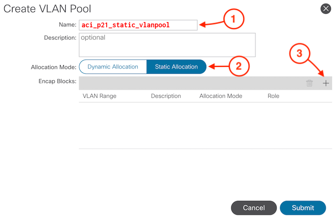This screenshot has height=220, width=336.
Task: Select Static Allocation mode
Action: [x=176, y=67]
